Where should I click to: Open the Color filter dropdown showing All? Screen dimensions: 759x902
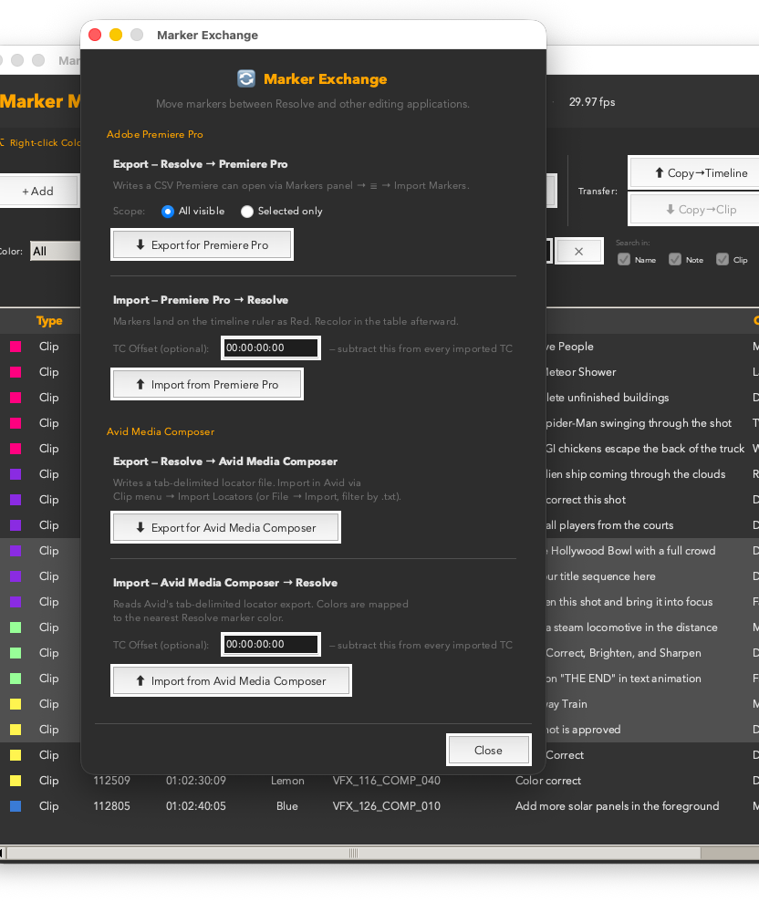pos(56,252)
